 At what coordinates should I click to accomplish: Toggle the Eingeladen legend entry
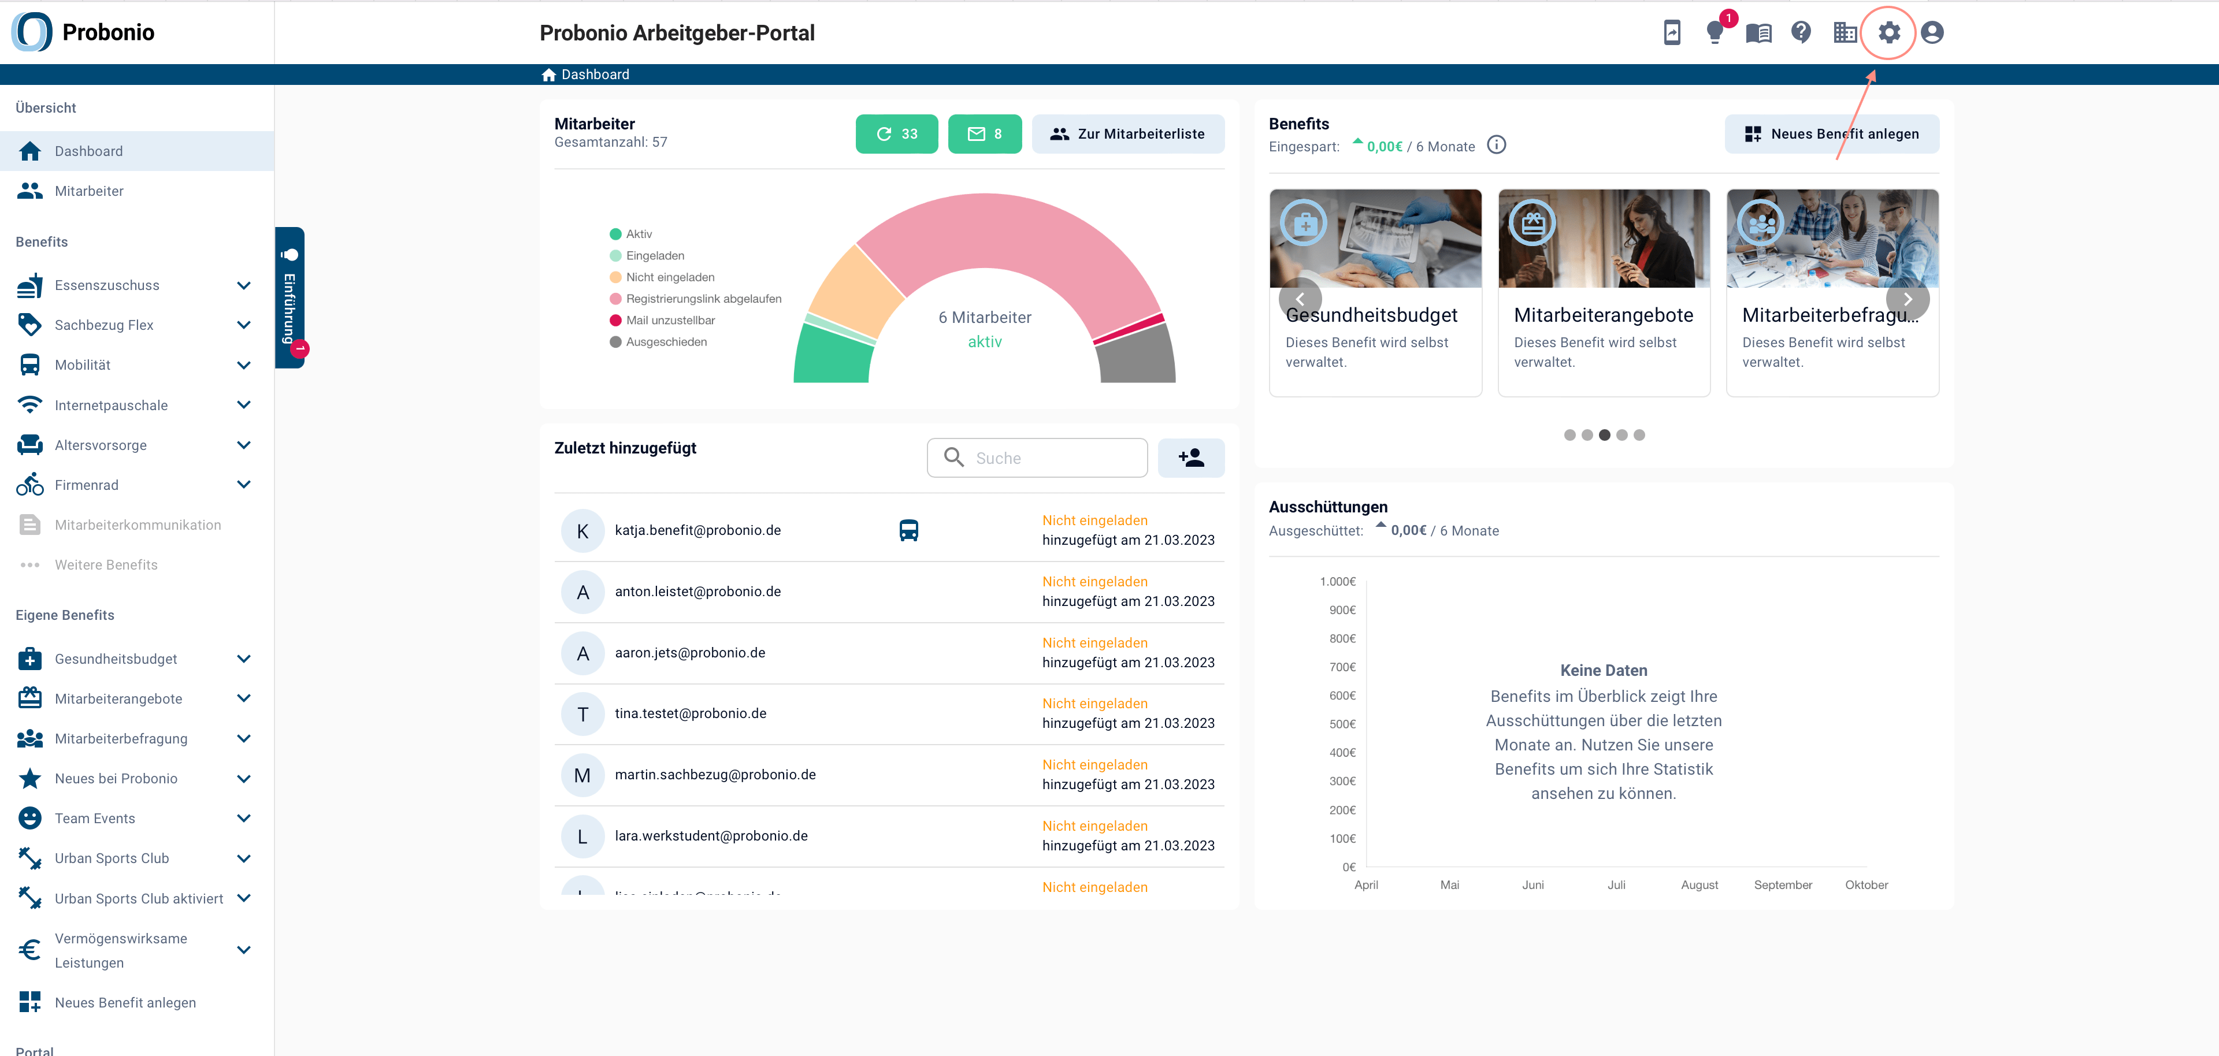tap(647, 256)
